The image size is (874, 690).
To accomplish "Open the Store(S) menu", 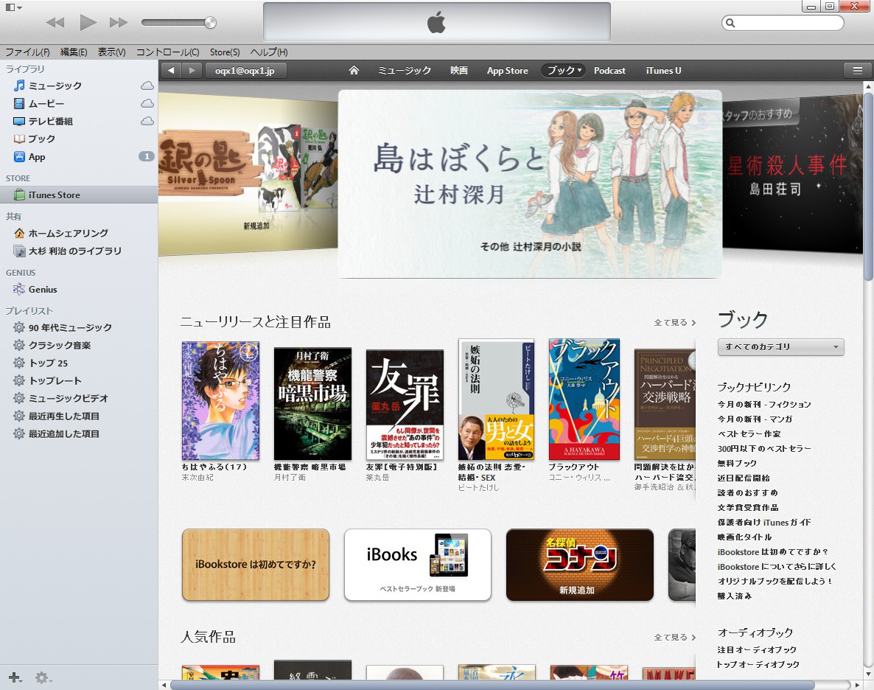I will (225, 52).
